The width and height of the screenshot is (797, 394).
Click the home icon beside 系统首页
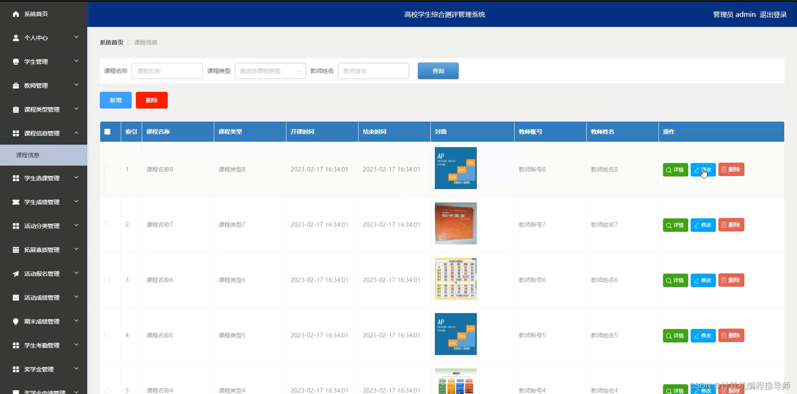[16, 14]
